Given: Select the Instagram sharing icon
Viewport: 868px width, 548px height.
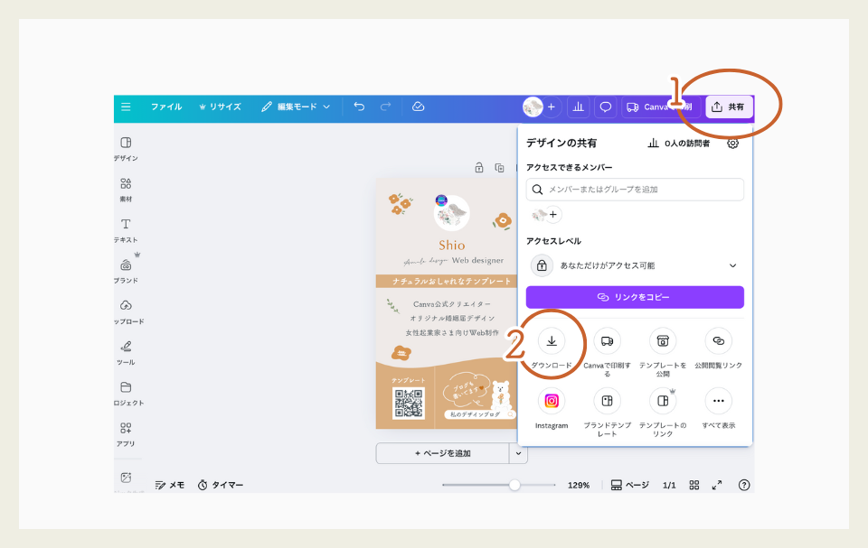Looking at the screenshot, I should [x=552, y=401].
